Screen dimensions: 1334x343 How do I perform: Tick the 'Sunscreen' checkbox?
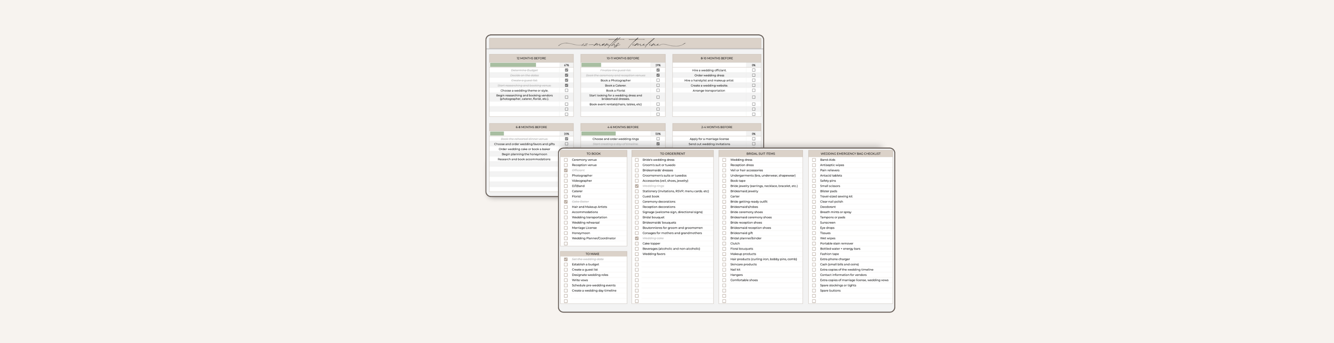(814, 223)
